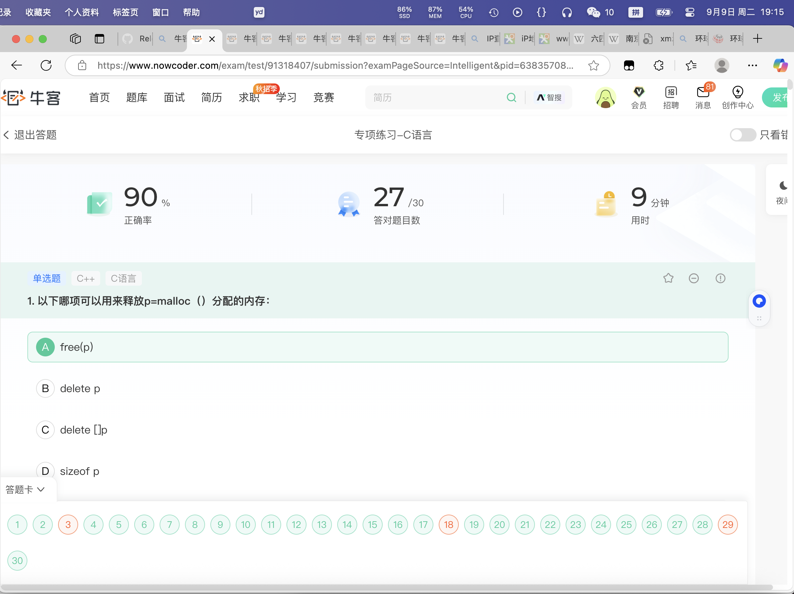Click the C++ tag
794x594 pixels.
(85, 278)
